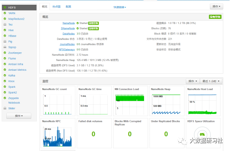Click the Blocks With Corrupted Replicas widget
The image size is (230, 151).
[131, 133]
